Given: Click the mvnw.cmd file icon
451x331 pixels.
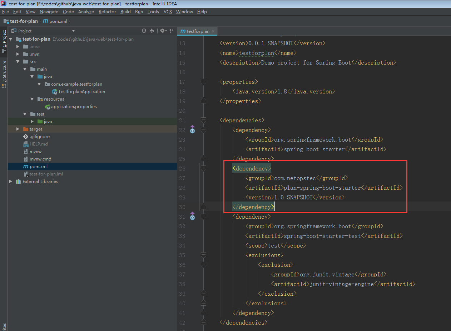Looking at the screenshot, I should (x=26, y=159).
